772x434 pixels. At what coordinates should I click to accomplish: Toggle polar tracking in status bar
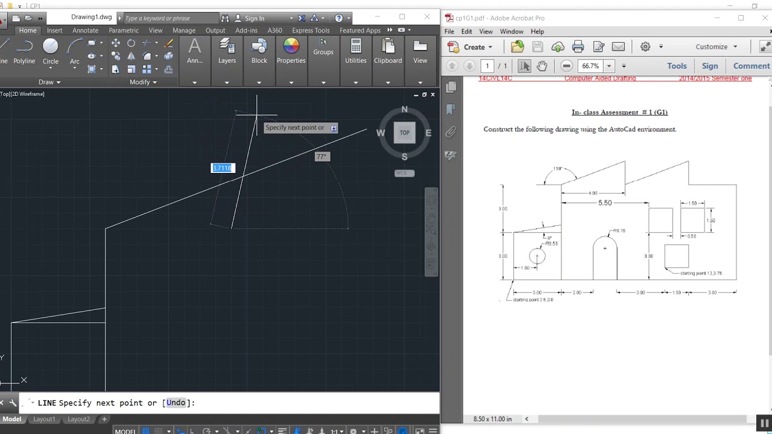[x=207, y=431]
